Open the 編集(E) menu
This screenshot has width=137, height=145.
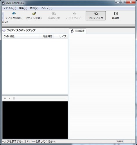point(23,8)
